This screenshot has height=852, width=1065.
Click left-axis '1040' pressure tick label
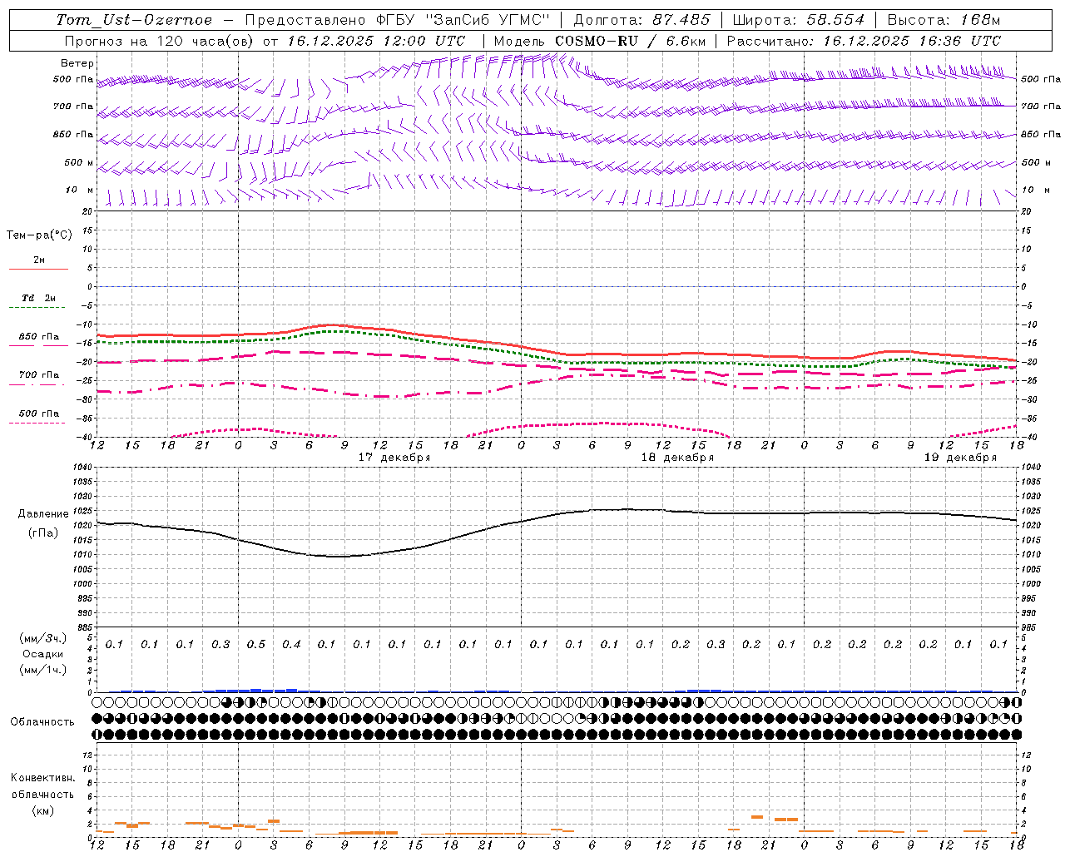[82, 468]
